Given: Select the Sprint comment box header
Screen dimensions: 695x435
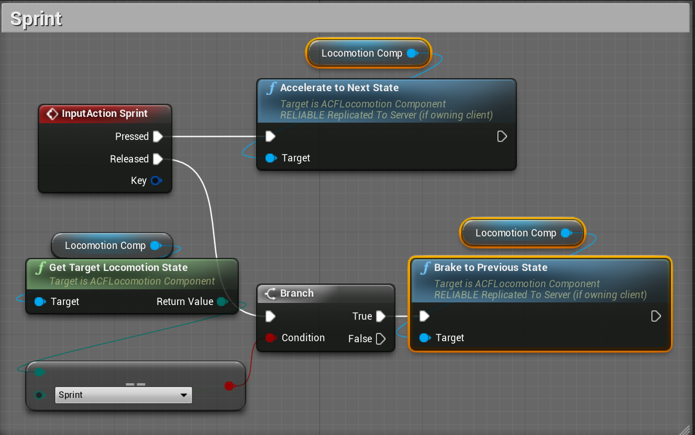Looking at the screenshot, I should point(345,19).
